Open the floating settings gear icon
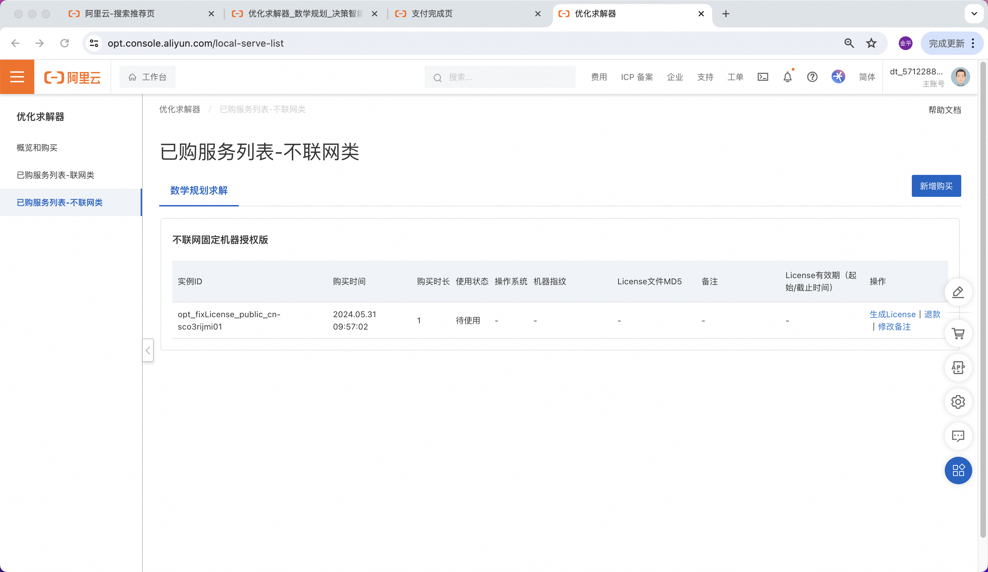Image resolution: width=988 pixels, height=572 pixels. tap(958, 402)
